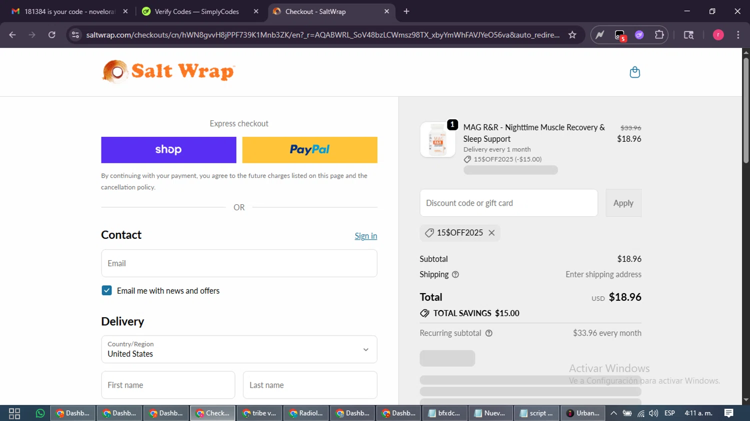
Task: Click the MAG R&R product thumbnail
Action: [437, 140]
